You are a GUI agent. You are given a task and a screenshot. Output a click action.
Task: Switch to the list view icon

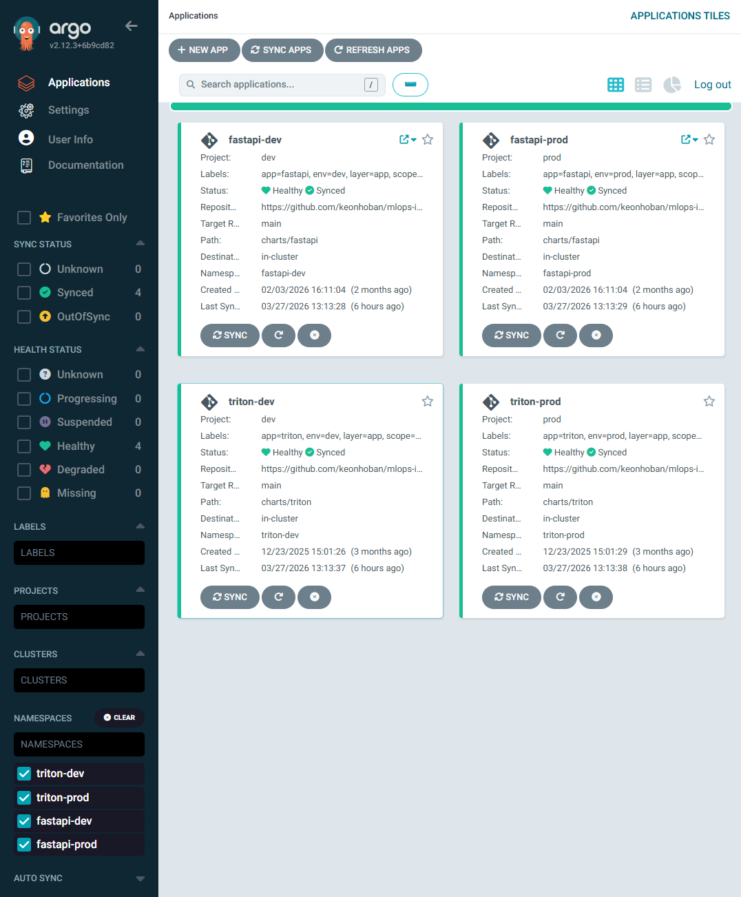click(x=643, y=84)
